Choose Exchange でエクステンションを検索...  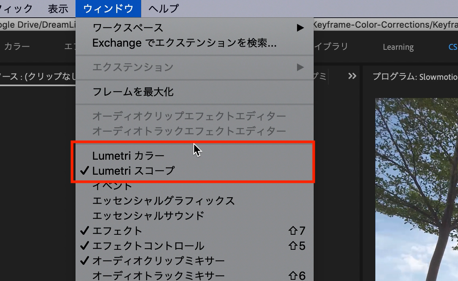(195, 43)
